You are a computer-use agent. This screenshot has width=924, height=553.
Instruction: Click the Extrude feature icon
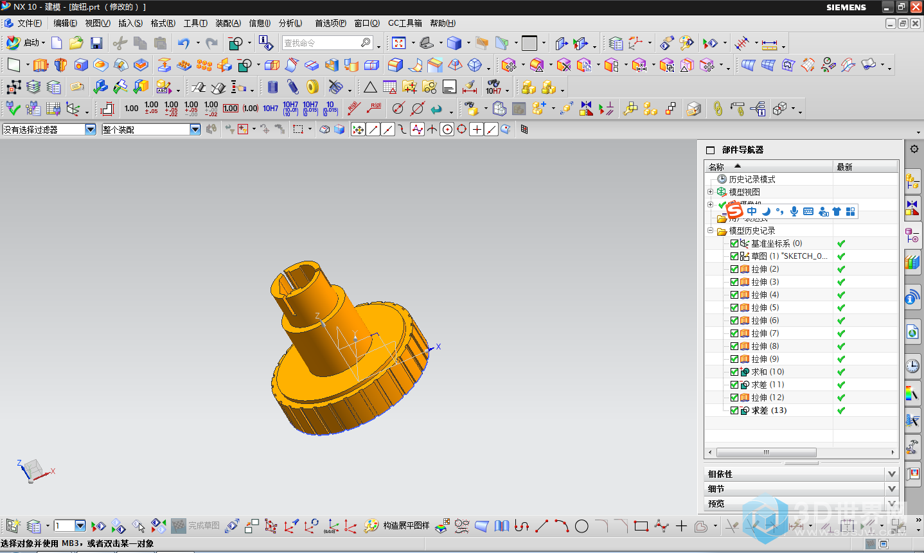pyautogui.click(x=40, y=65)
